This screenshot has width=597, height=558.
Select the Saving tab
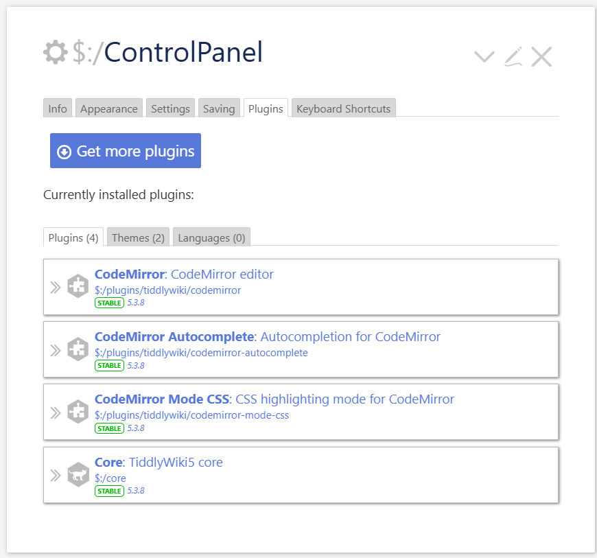pos(219,108)
